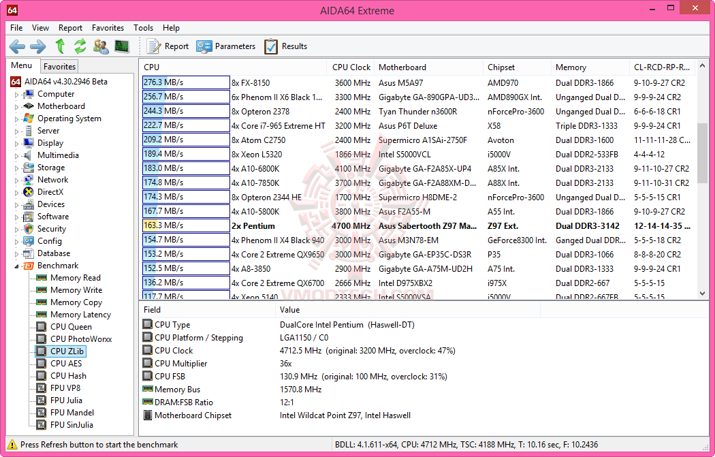Open the FPU SinJulia benchmark
The width and height of the screenshot is (715, 457).
pos(71,425)
